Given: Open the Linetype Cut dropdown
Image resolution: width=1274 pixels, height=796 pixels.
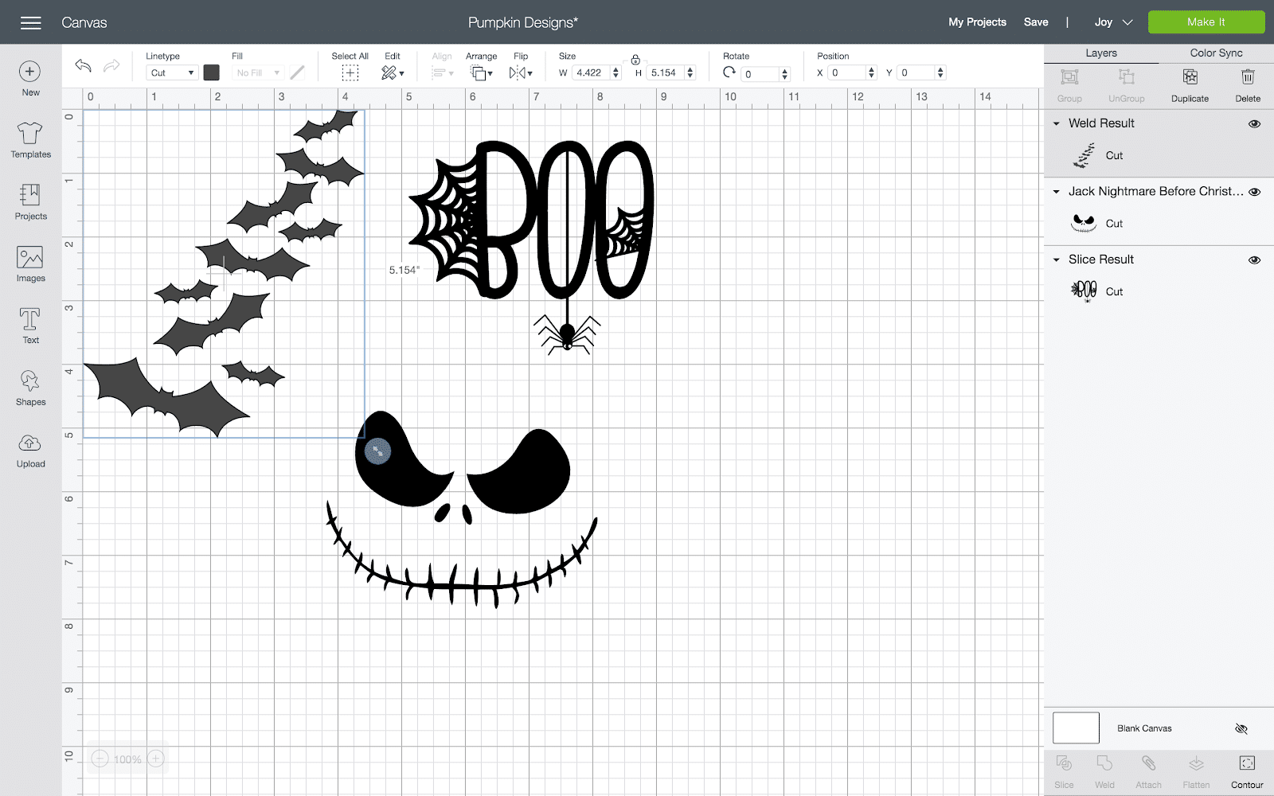Looking at the screenshot, I should point(172,72).
